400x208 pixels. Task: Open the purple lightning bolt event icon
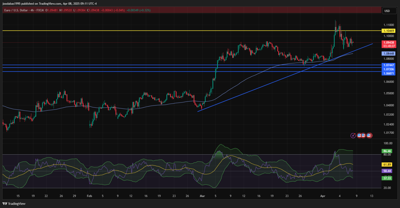[x=353, y=135]
